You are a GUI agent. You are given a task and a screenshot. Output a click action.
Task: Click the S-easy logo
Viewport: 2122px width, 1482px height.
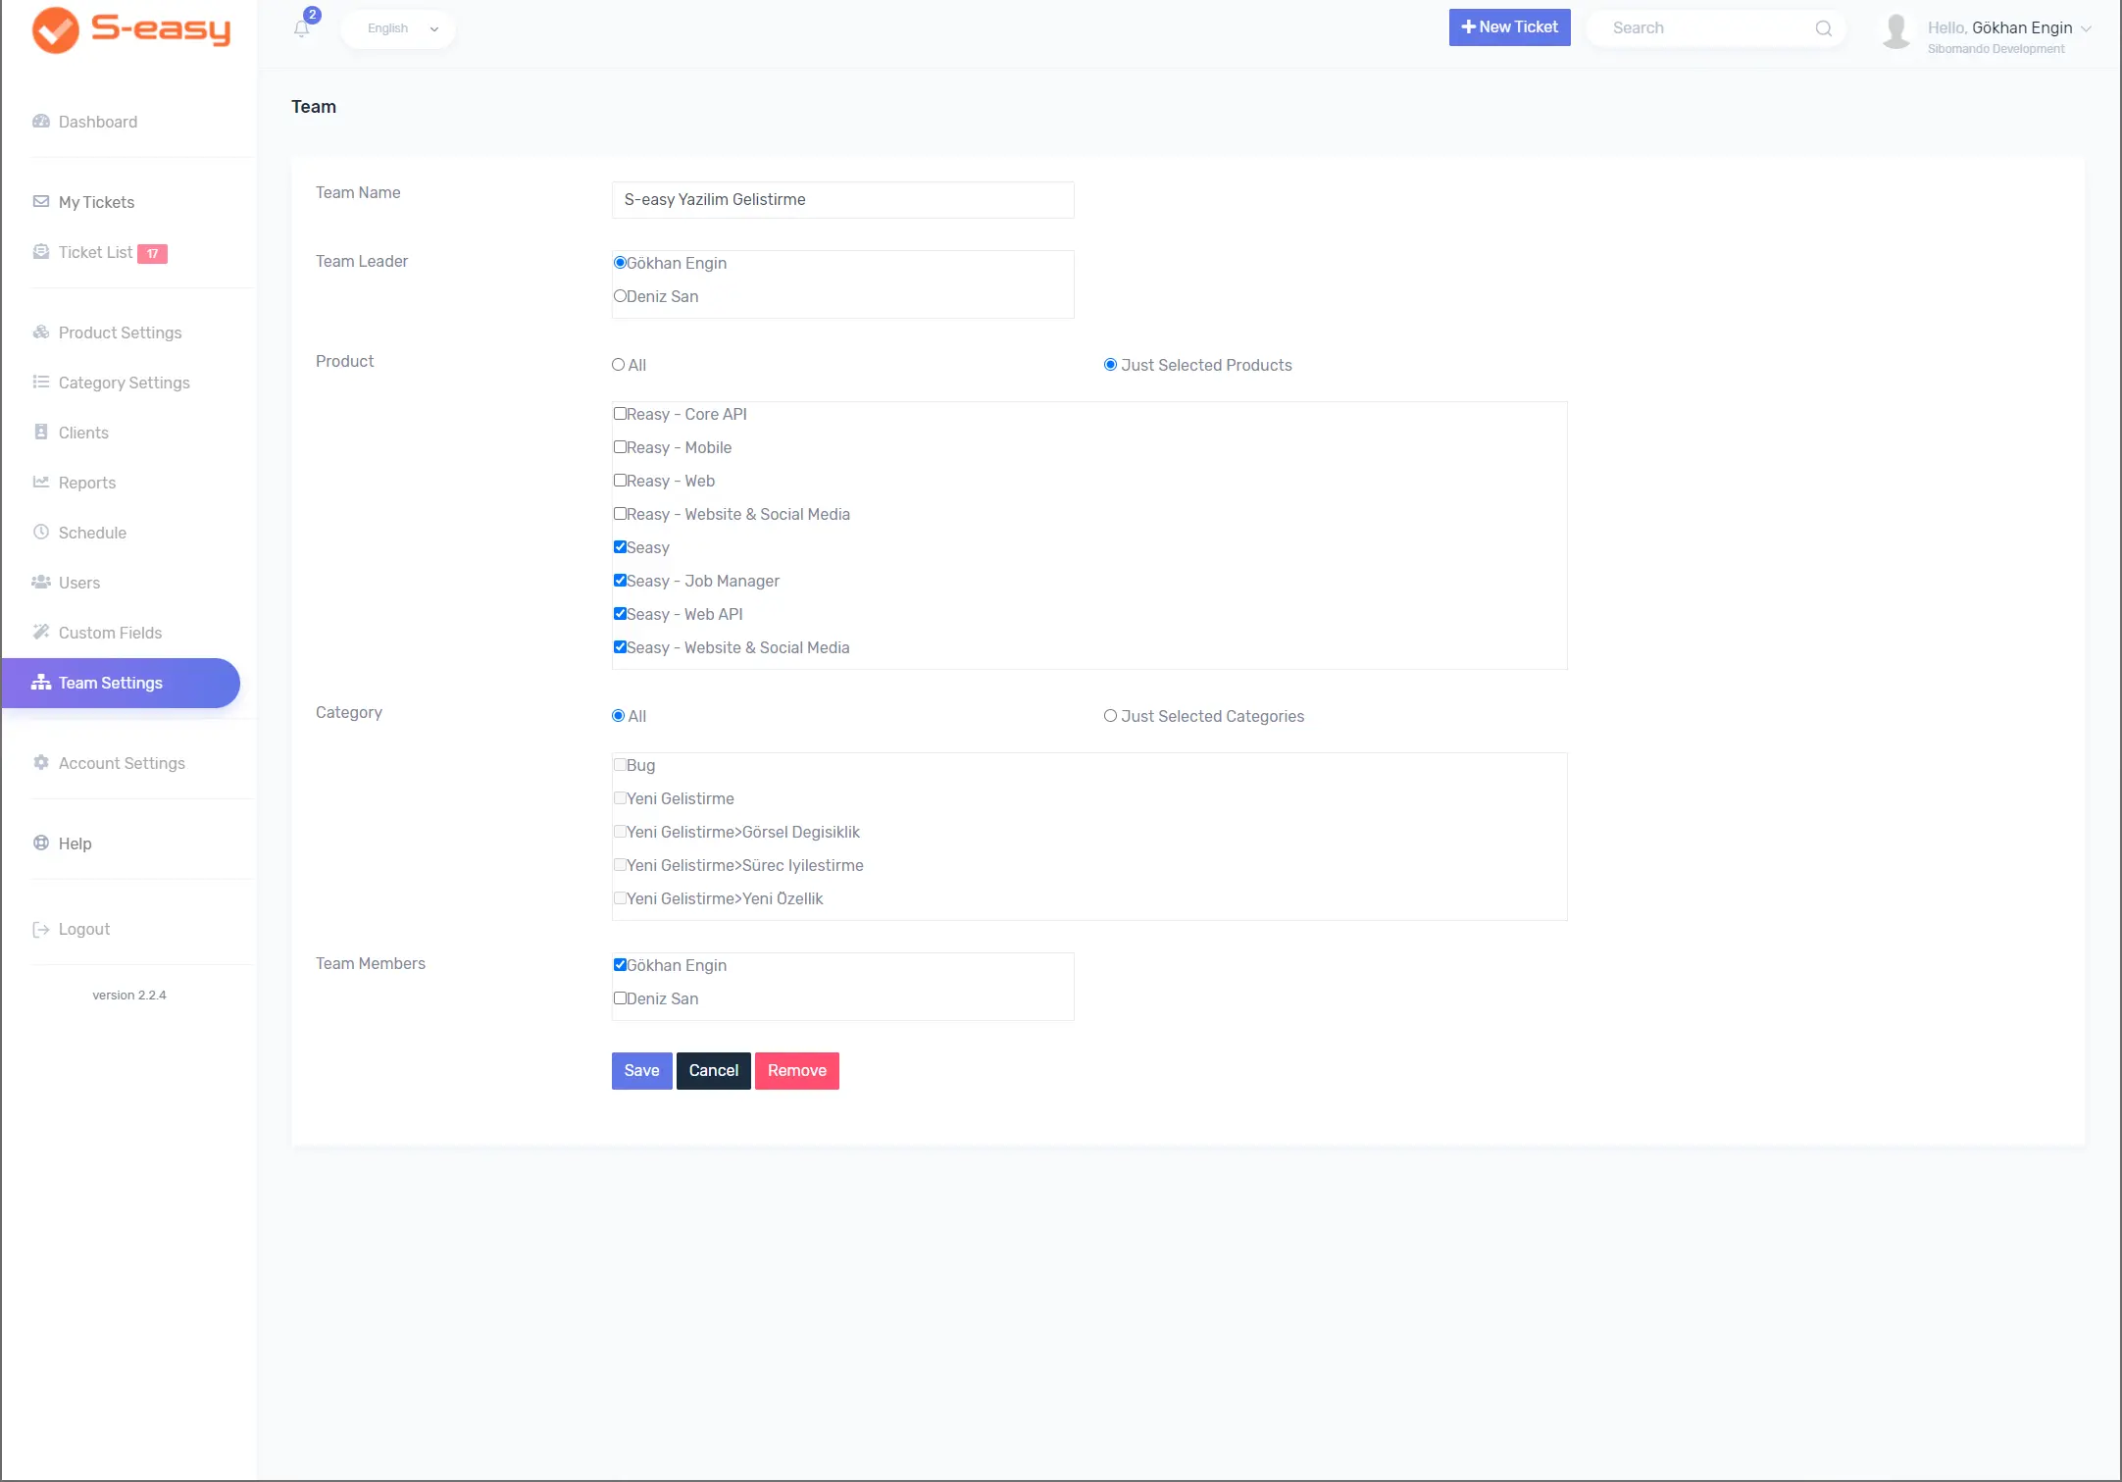pos(131,29)
